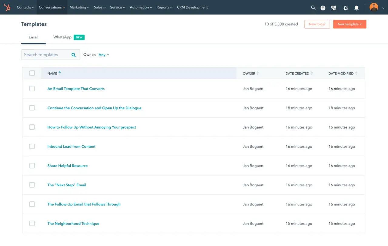The height and width of the screenshot is (246, 388).
Task: Click the HubSpot sprocket logo
Action: 7,8
